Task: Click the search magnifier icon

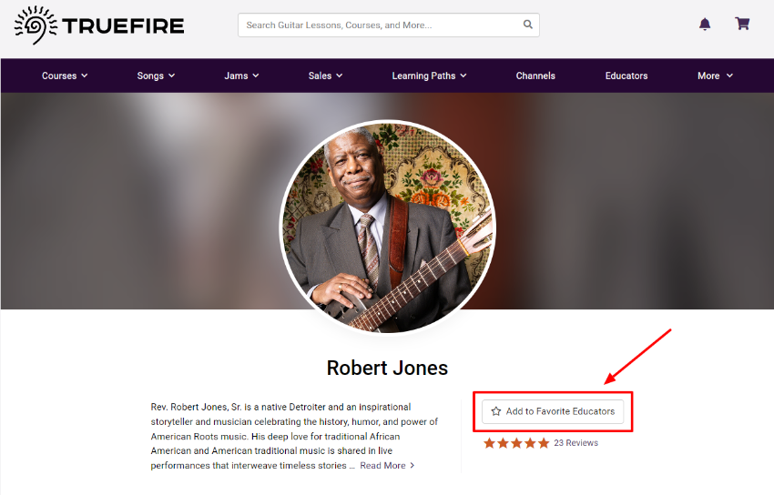Action: [527, 25]
